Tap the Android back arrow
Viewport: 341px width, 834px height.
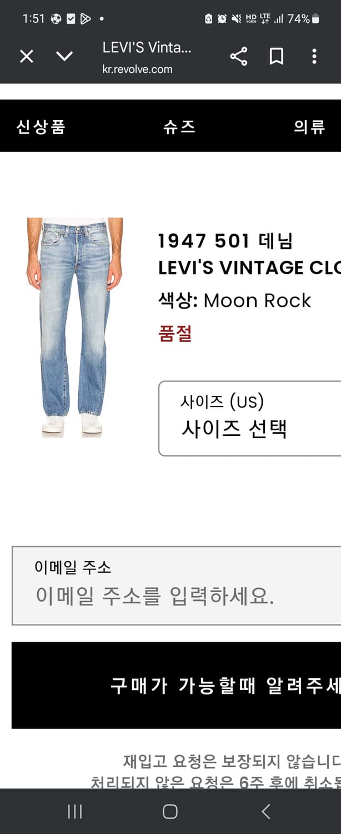(x=266, y=812)
